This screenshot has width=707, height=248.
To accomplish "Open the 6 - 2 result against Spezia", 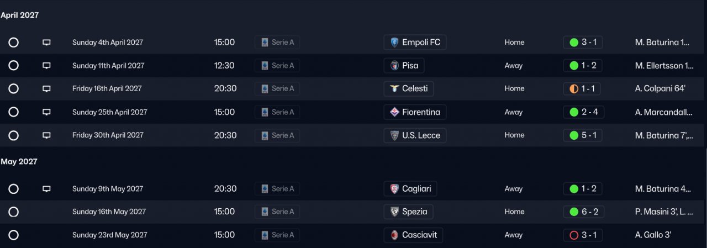I will click(x=583, y=212).
